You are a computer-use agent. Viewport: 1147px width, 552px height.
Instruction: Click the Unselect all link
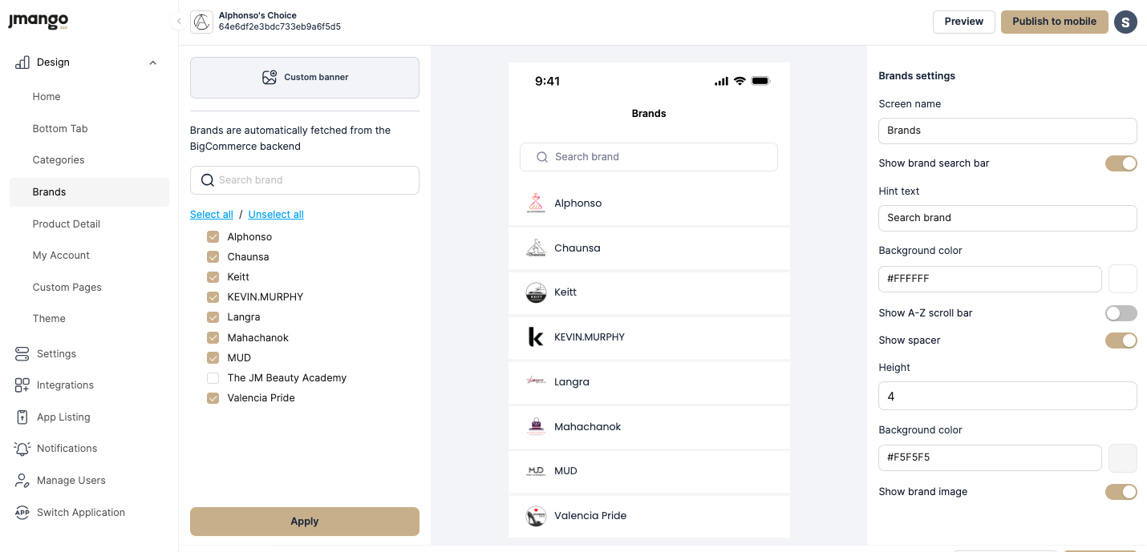click(x=276, y=215)
